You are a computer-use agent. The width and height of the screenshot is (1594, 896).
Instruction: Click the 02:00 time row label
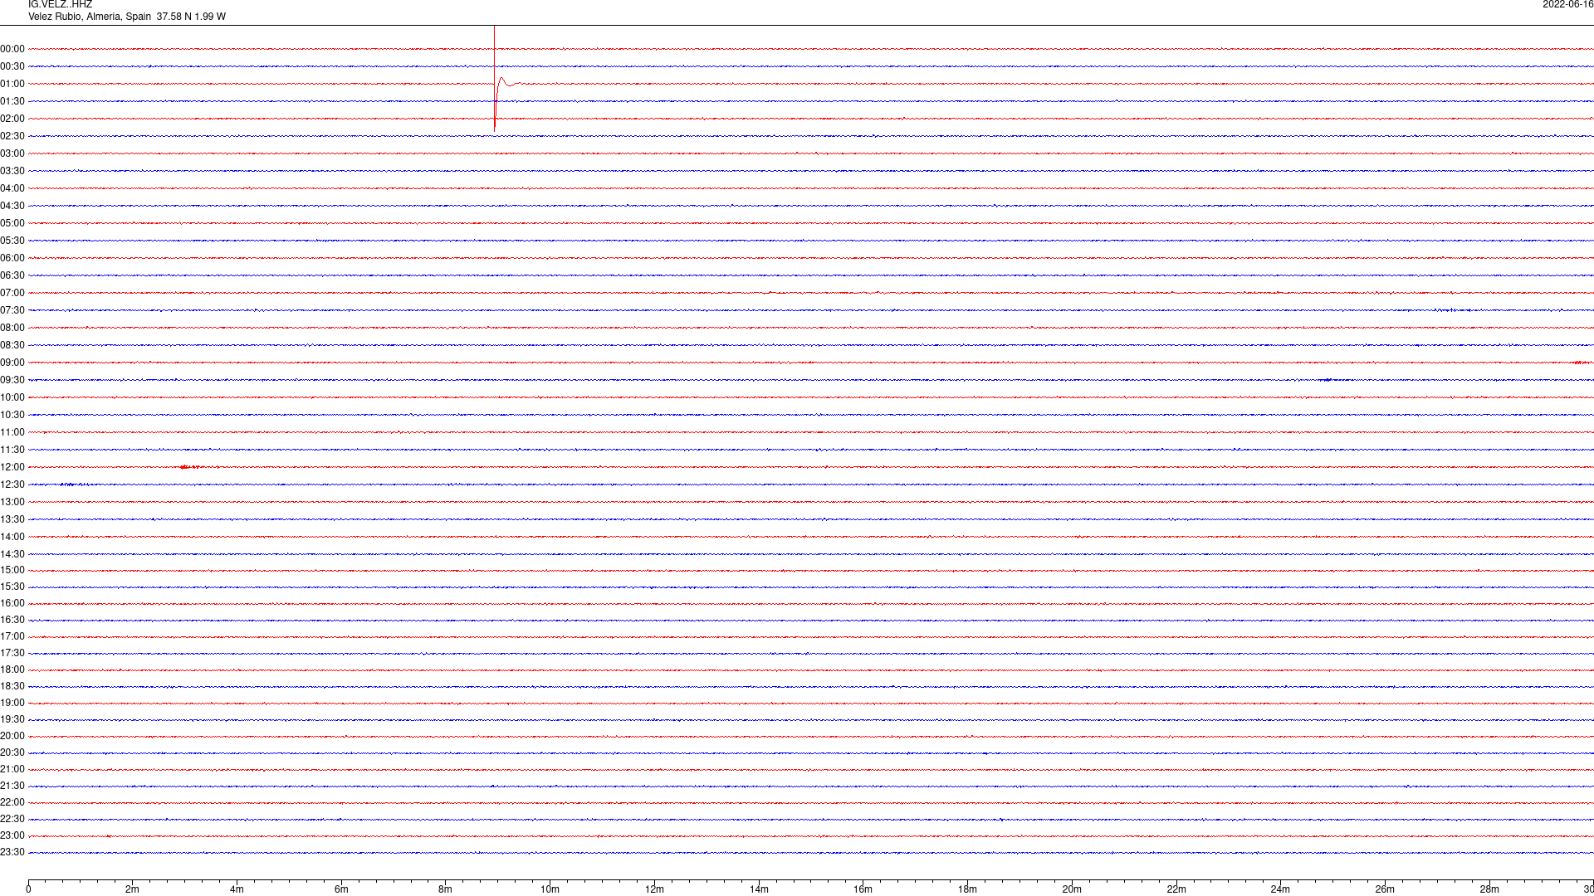coord(12,119)
